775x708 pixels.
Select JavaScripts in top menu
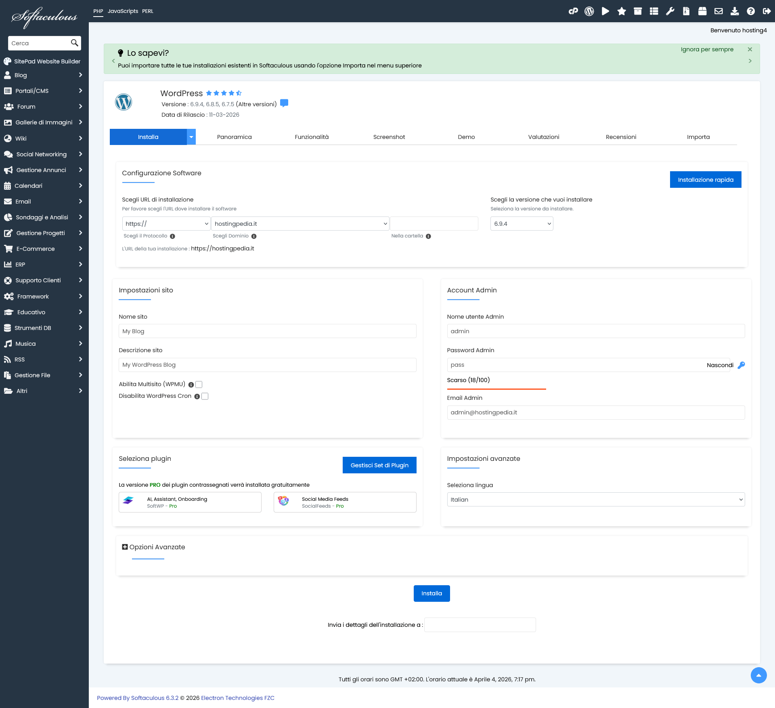[x=123, y=11]
